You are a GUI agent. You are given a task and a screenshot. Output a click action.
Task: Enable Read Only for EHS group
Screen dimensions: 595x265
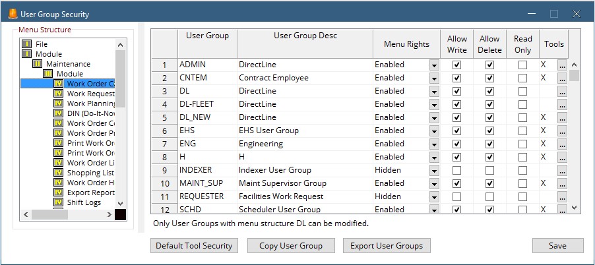522,131
